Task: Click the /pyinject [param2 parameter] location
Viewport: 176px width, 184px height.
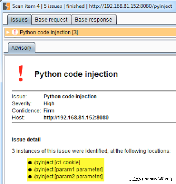Action: click(68, 177)
